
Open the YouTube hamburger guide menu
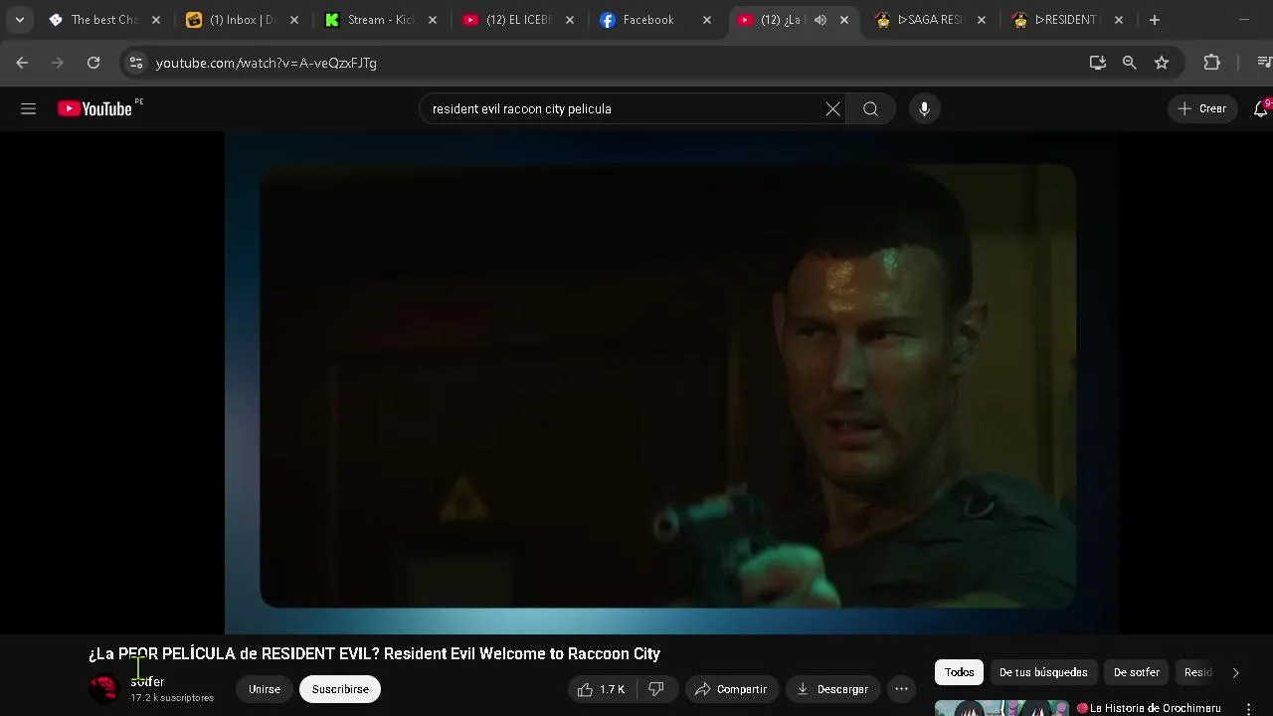28,109
